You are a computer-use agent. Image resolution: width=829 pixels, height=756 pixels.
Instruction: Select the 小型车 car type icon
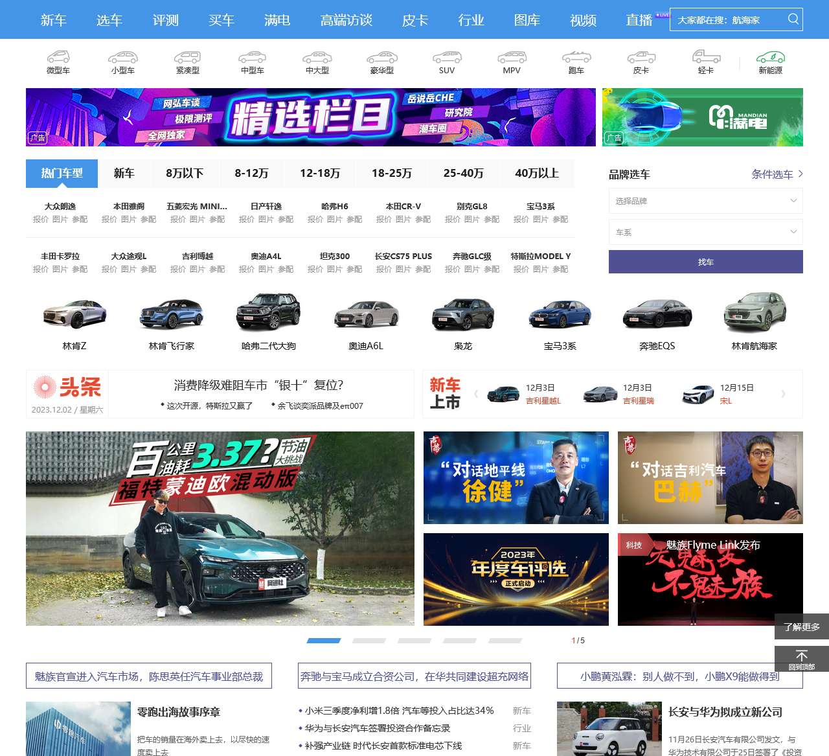click(x=123, y=57)
